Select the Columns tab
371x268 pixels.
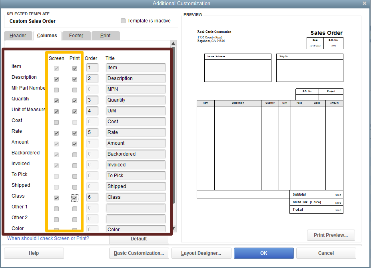[47, 36]
